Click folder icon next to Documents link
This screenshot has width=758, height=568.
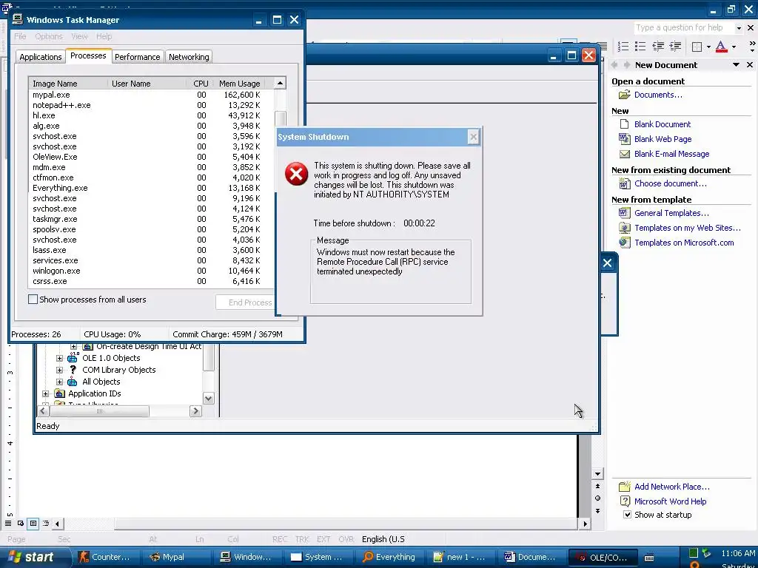(625, 95)
